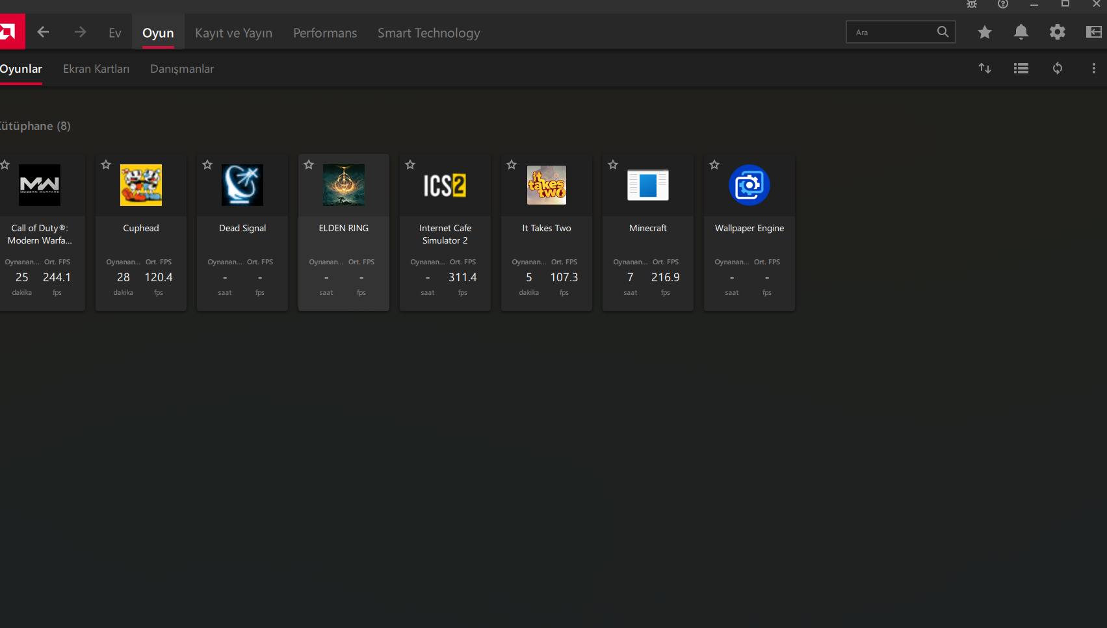The height and width of the screenshot is (628, 1107).
Task: Open the It Takes Two icon
Action: [x=547, y=185]
